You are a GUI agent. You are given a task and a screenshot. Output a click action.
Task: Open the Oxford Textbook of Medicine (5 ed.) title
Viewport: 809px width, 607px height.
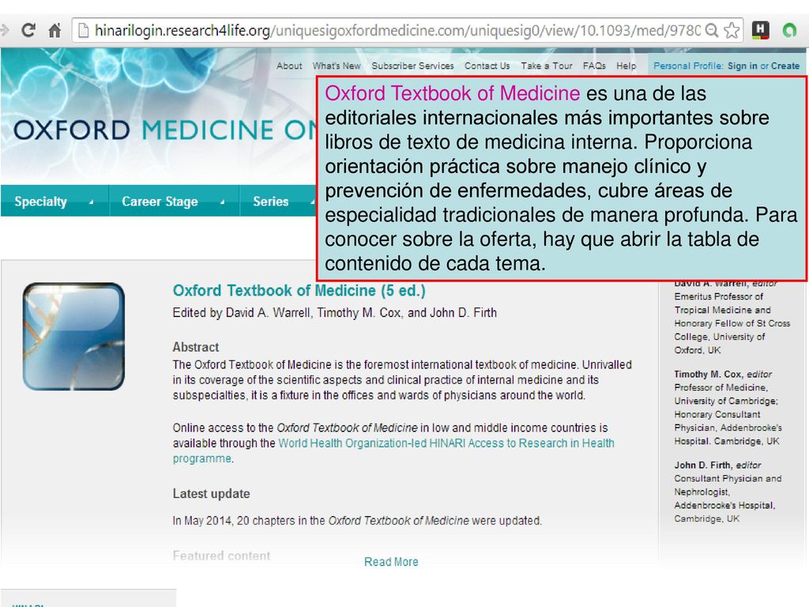point(299,291)
